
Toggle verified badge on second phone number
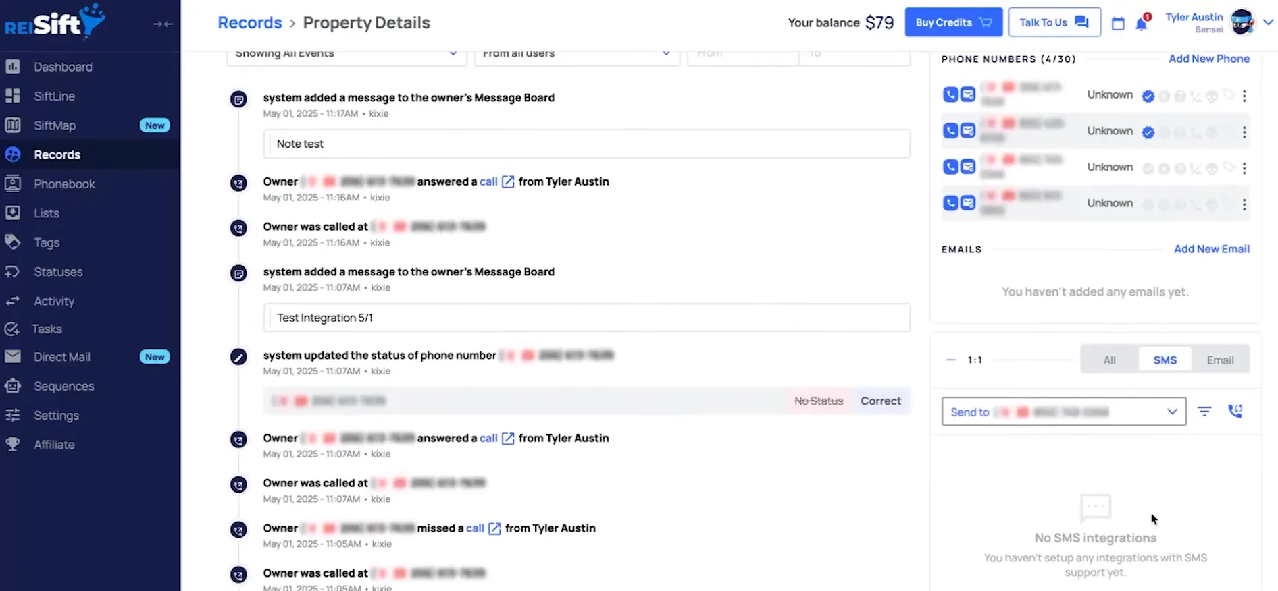(x=1148, y=132)
